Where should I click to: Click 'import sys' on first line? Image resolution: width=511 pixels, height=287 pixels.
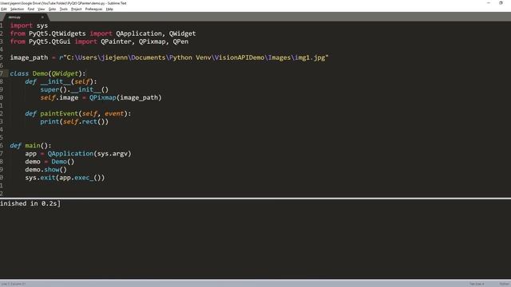(x=29, y=26)
